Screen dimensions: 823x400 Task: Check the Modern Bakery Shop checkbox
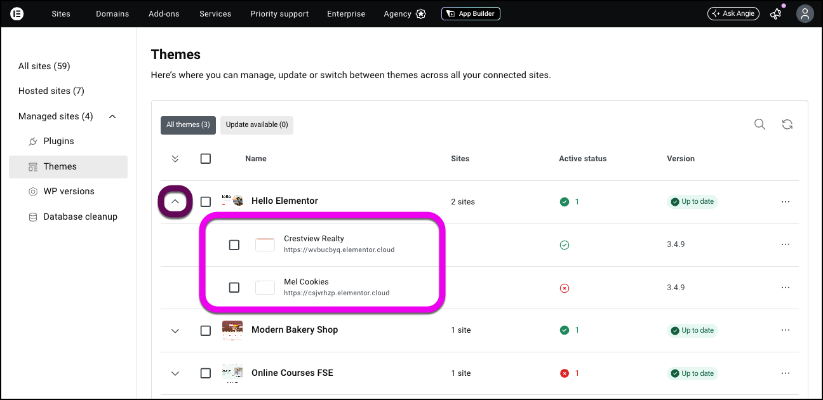coord(206,330)
